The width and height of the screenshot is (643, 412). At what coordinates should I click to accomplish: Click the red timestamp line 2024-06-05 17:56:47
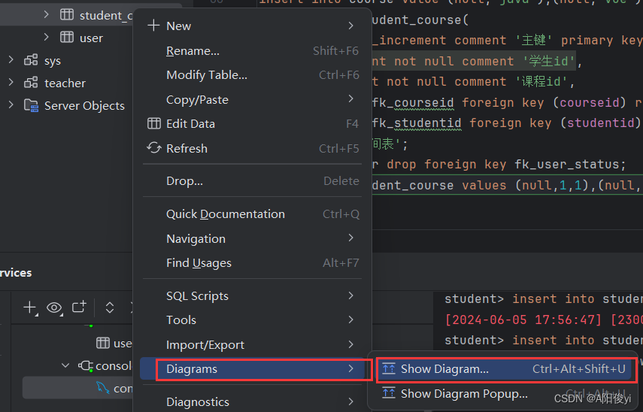tap(523, 320)
